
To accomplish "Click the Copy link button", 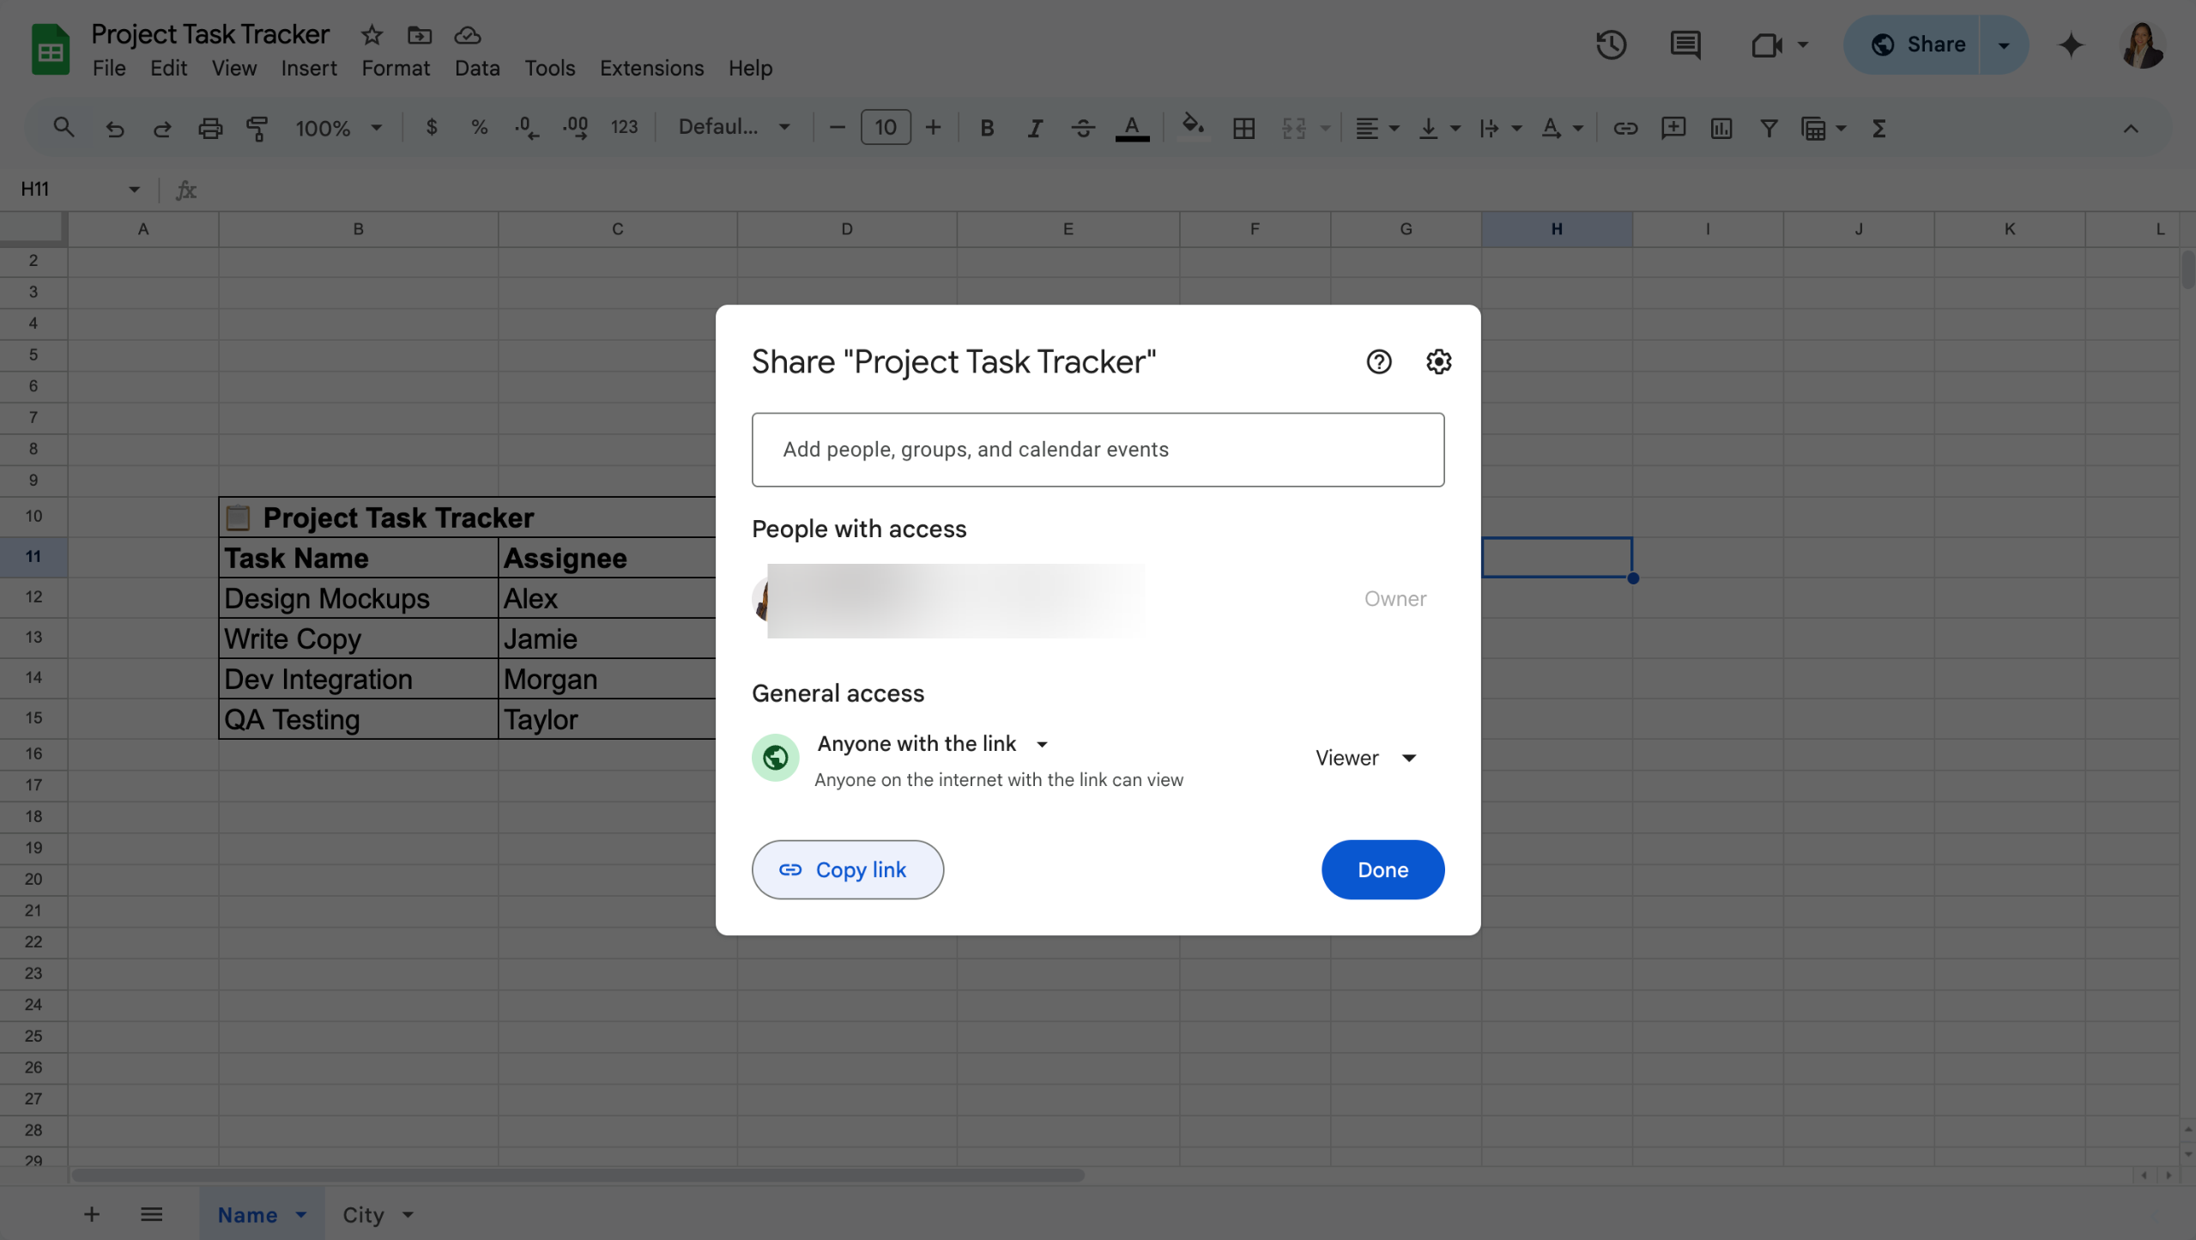I will tap(847, 869).
